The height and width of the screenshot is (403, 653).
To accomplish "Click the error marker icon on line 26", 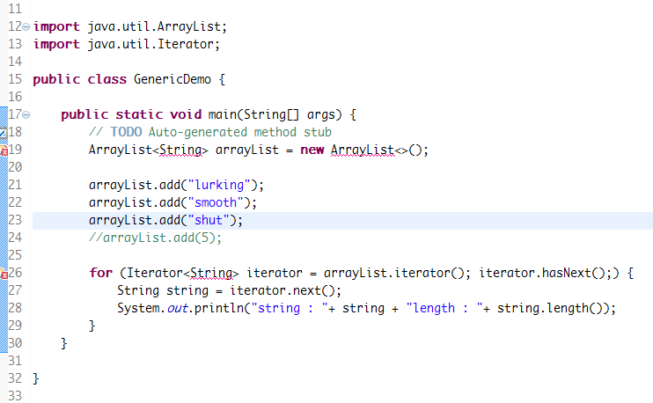I will tap(4, 274).
